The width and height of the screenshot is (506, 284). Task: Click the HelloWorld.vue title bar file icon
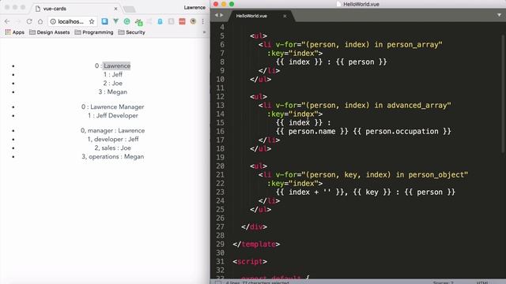point(338,4)
